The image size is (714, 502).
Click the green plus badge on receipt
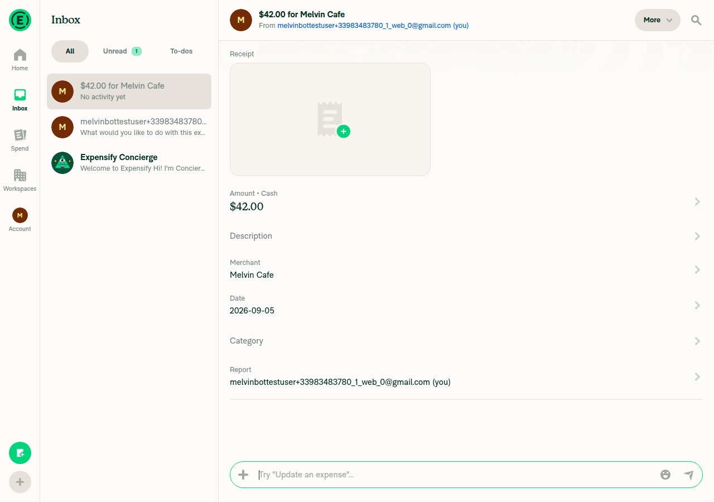(344, 132)
